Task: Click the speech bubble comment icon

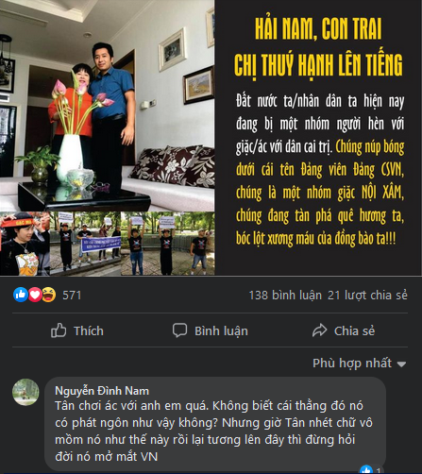Action: point(179,330)
